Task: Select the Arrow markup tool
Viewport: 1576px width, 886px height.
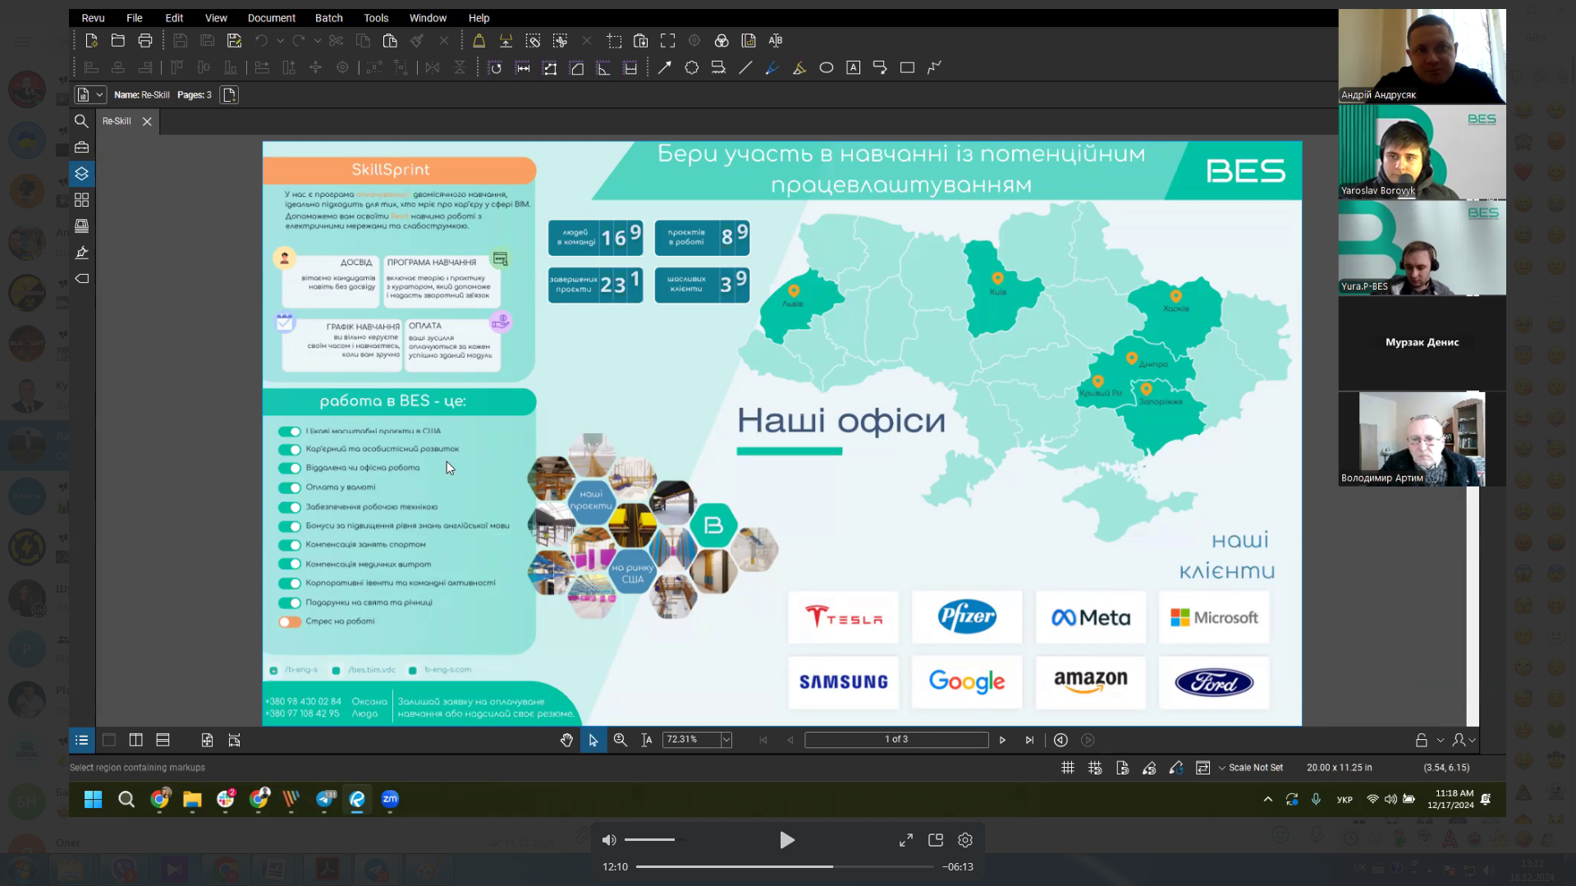Action: pos(665,67)
